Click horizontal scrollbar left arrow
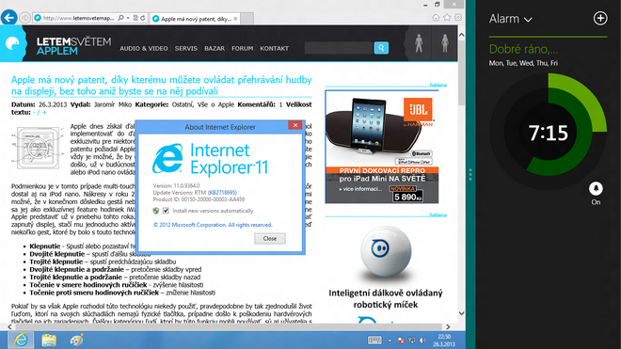Image resolution: width=621 pixels, height=349 pixels. [x=9, y=326]
